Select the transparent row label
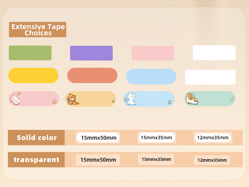 pyautogui.click(x=37, y=160)
